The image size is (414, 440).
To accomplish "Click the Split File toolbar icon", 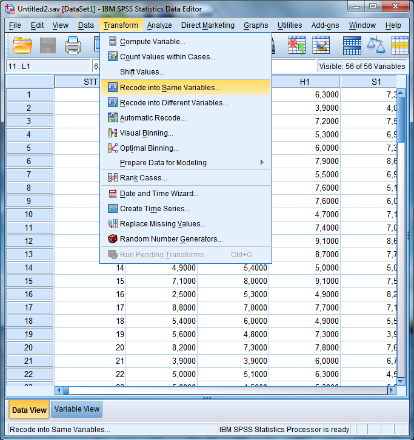I will tap(352, 45).
